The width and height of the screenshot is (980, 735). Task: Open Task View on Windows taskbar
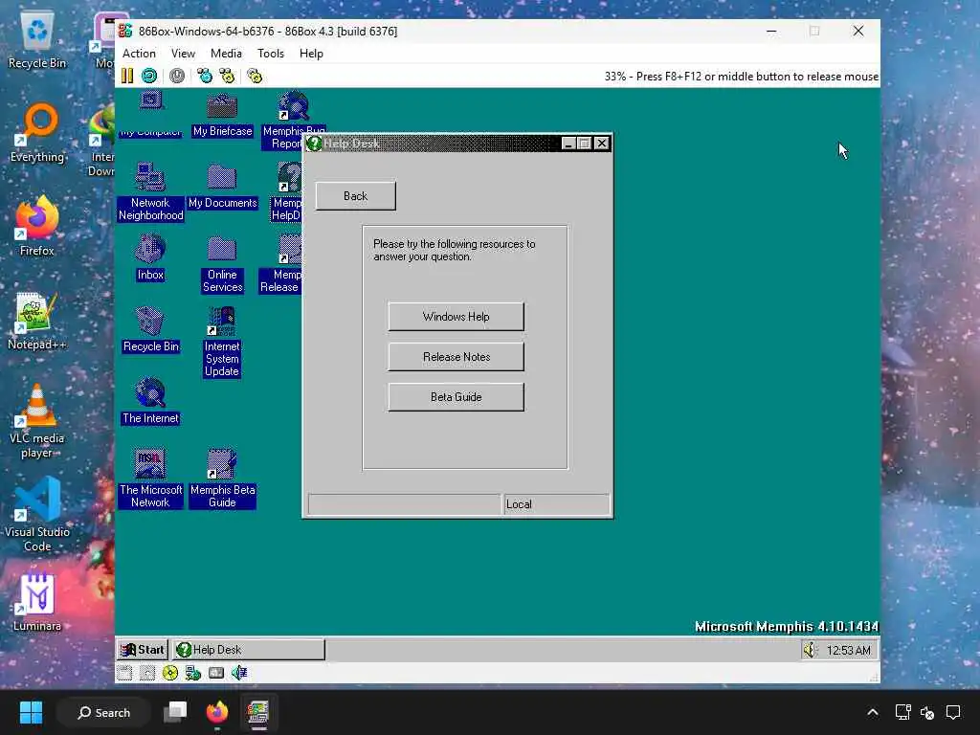[x=176, y=712]
